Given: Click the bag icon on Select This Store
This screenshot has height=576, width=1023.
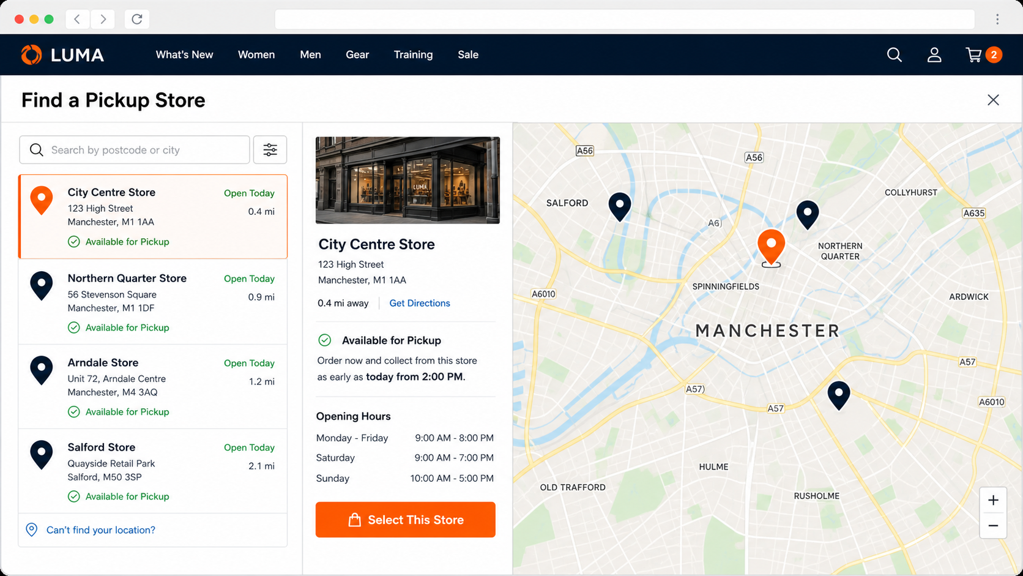Looking at the screenshot, I should [x=354, y=520].
